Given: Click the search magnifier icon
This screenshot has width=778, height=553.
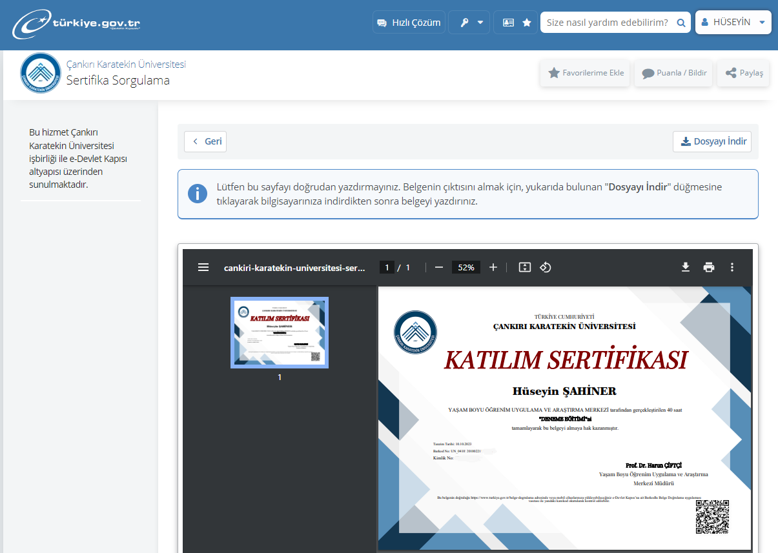Looking at the screenshot, I should click(x=681, y=23).
